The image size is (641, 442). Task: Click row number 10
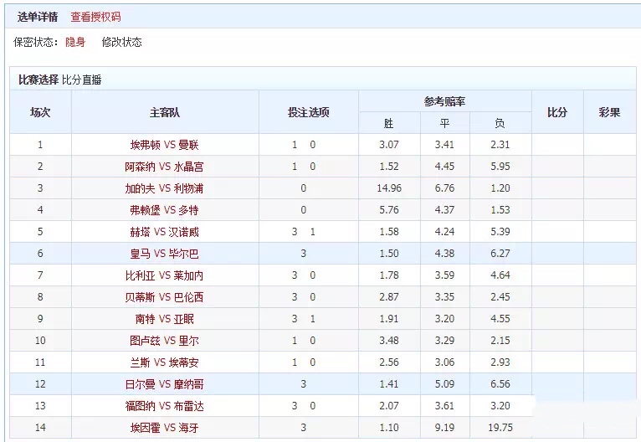pos(40,340)
